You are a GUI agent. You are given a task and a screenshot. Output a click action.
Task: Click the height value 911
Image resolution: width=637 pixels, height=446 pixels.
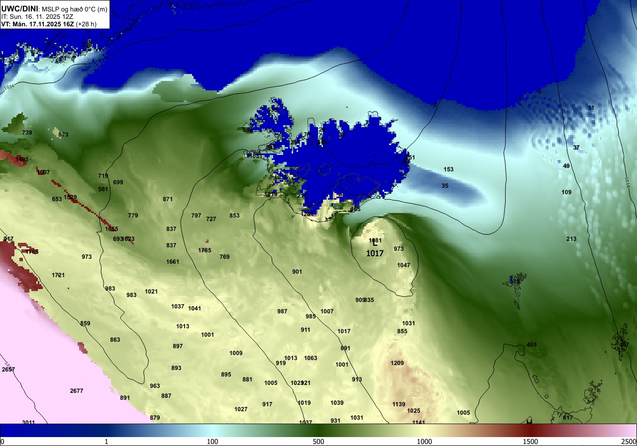[x=306, y=330]
